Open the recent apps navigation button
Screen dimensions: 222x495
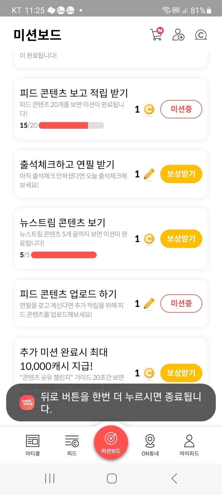click(50, 478)
